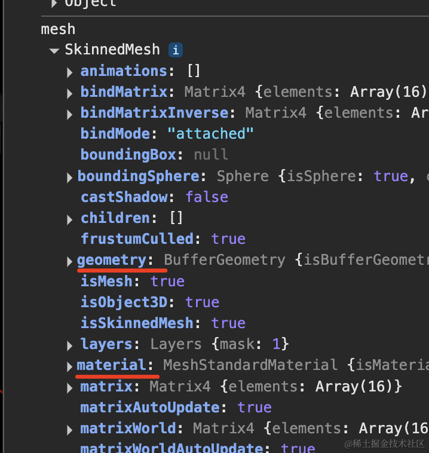Image resolution: width=429 pixels, height=453 pixels.
Task: Expand the Object entry at top
Action: (54, 4)
